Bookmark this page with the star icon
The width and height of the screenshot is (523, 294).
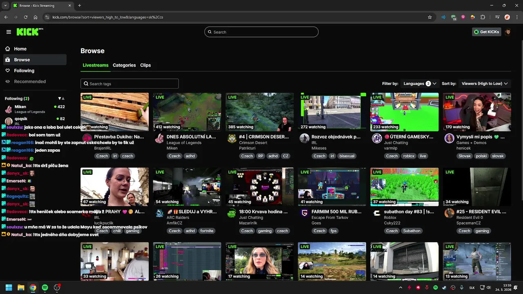(x=429, y=17)
